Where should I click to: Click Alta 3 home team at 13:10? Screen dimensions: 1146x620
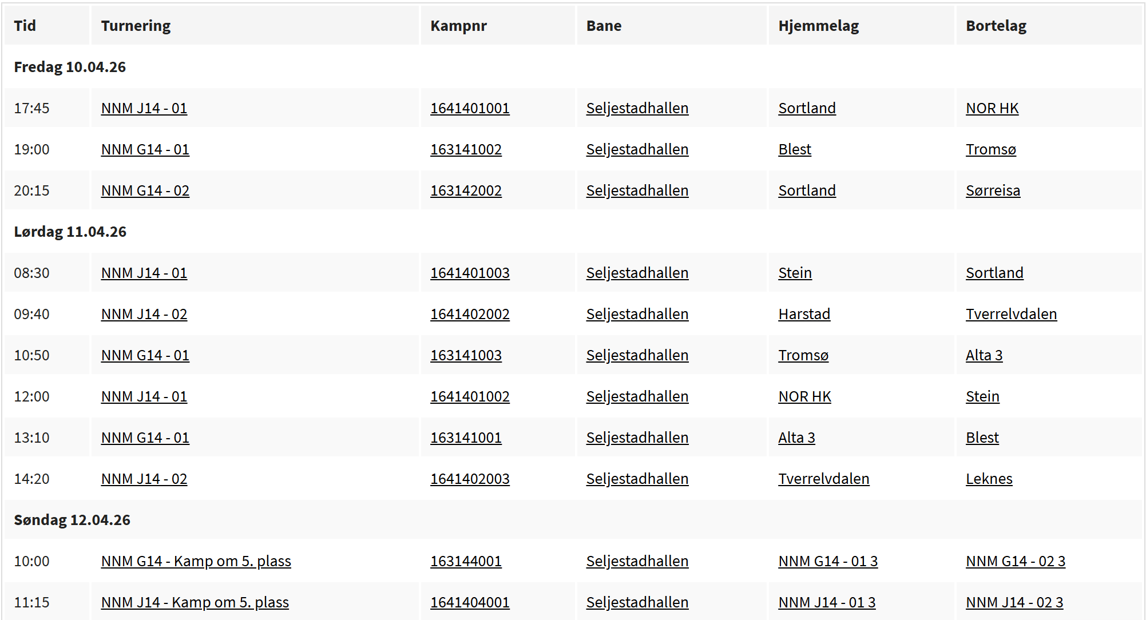[x=796, y=438]
